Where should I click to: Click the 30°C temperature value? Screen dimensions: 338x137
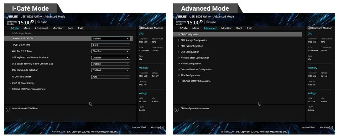(x=154, y=42)
